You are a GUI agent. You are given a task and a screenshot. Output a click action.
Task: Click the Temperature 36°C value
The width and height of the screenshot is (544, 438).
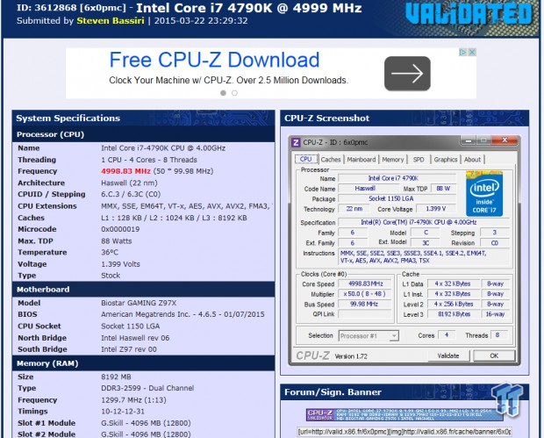tap(110, 252)
